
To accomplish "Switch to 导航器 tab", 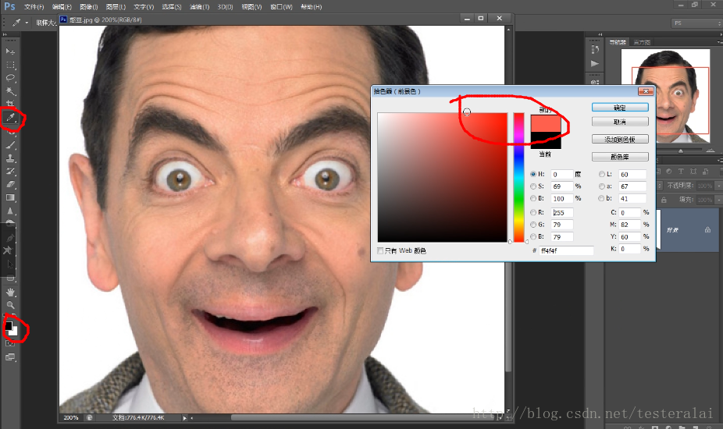I will (618, 42).
